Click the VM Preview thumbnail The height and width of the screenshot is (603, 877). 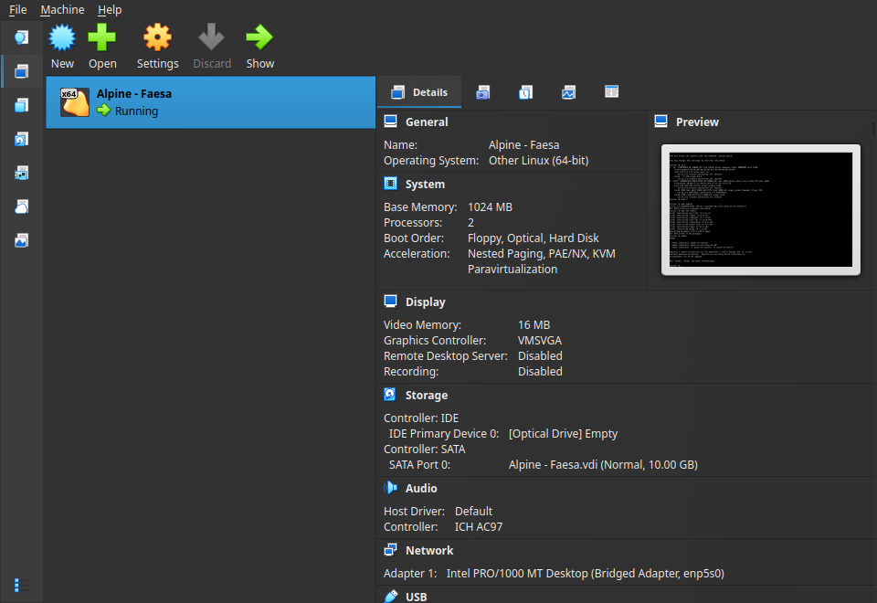(x=760, y=209)
